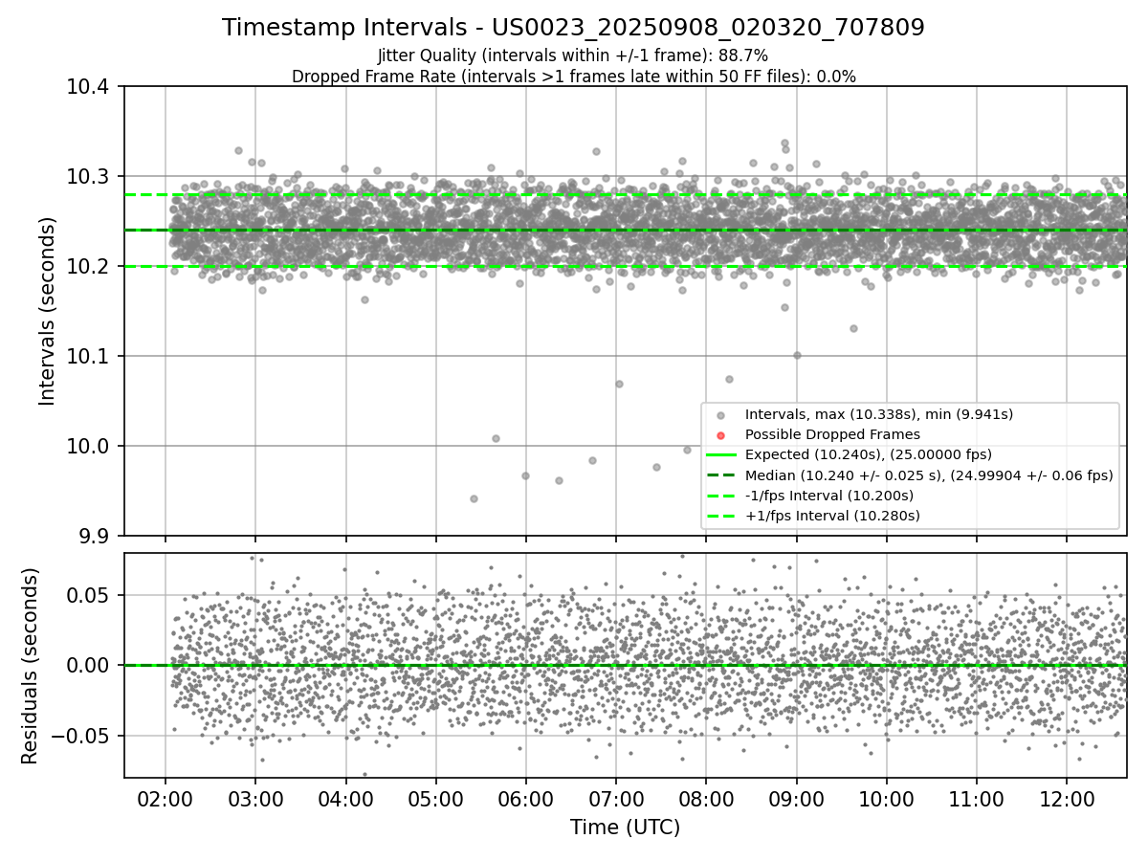Click legend entry 'Intervals, max (10.338s), min (9.941s)'
The width and height of the screenshot is (1148, 861).
click(879, 414)
